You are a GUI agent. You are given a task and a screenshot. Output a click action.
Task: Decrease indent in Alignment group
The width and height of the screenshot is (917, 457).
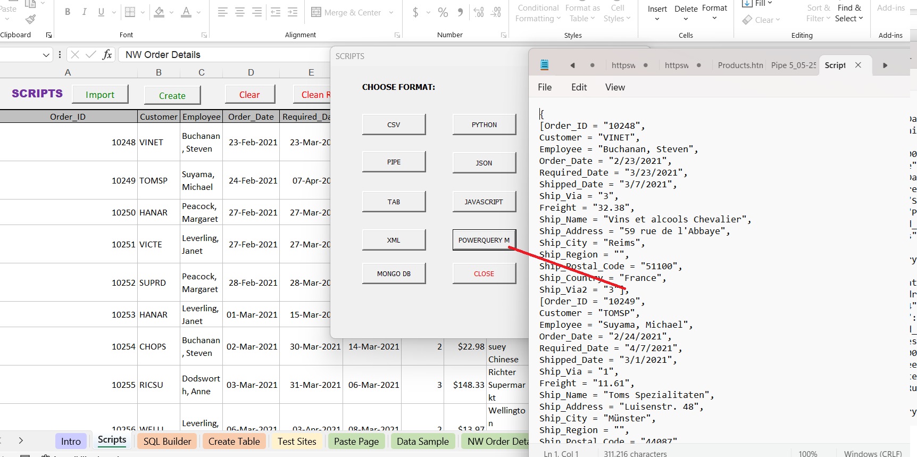click(276, 12)
